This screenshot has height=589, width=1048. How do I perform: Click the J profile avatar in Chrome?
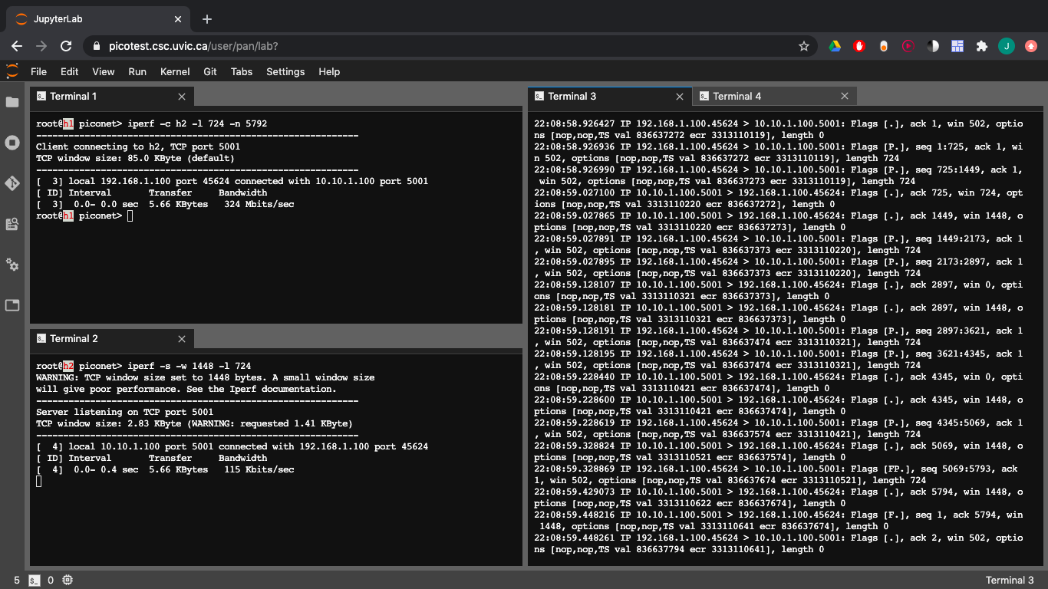(1006, 46)
